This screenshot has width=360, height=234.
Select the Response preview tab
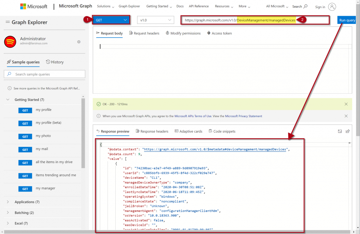pos(113,131)
